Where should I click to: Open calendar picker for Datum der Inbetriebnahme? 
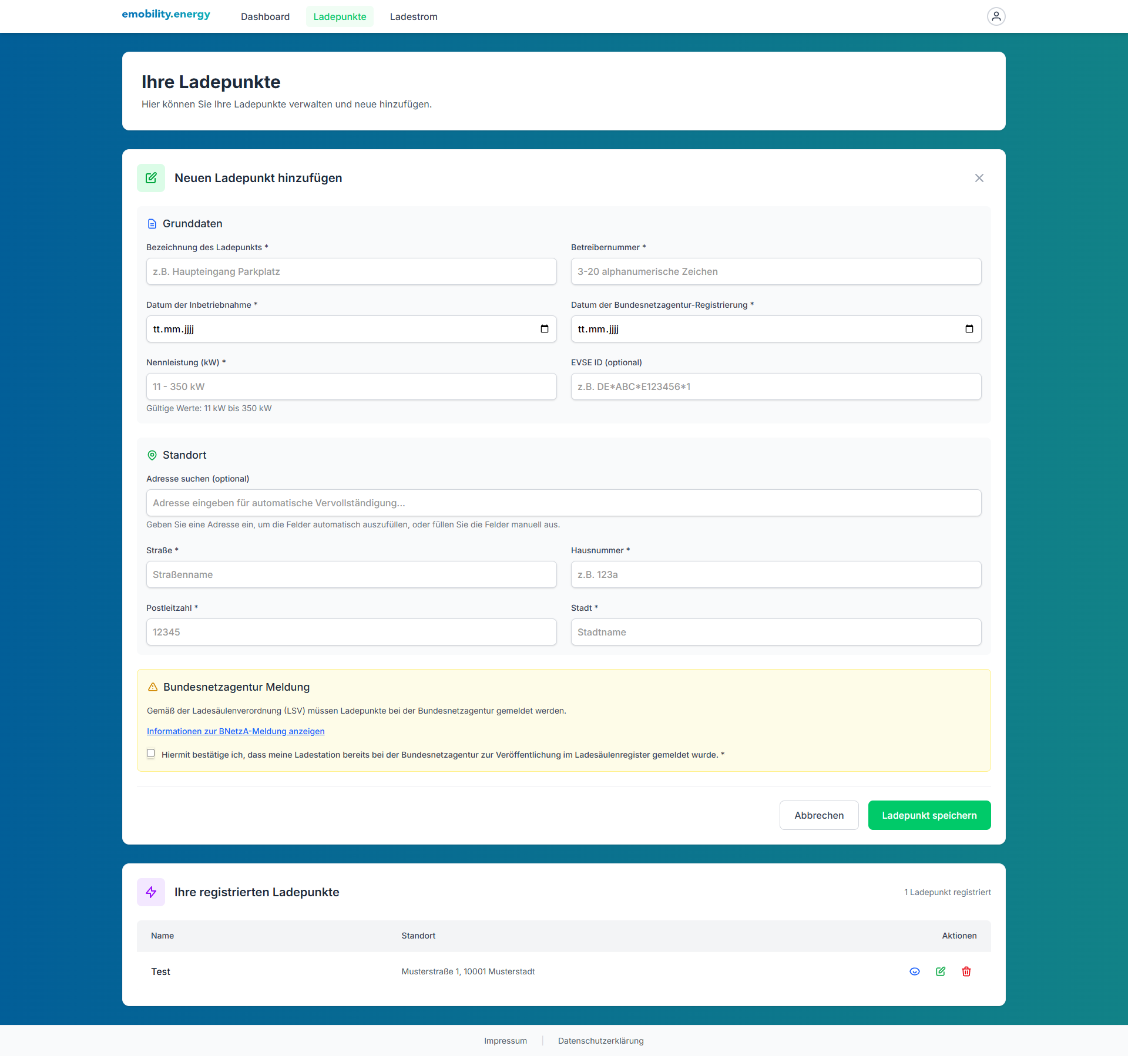[545, 329]
